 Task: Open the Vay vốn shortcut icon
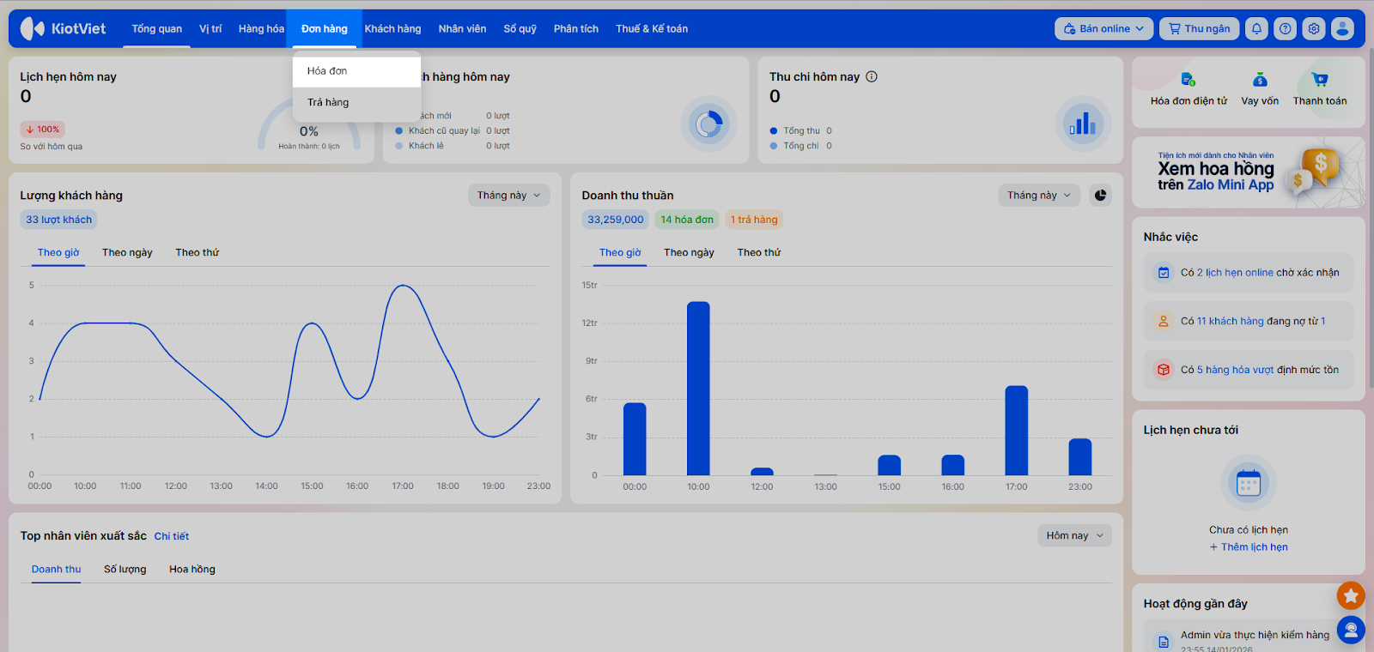(x=1260, y=80)
